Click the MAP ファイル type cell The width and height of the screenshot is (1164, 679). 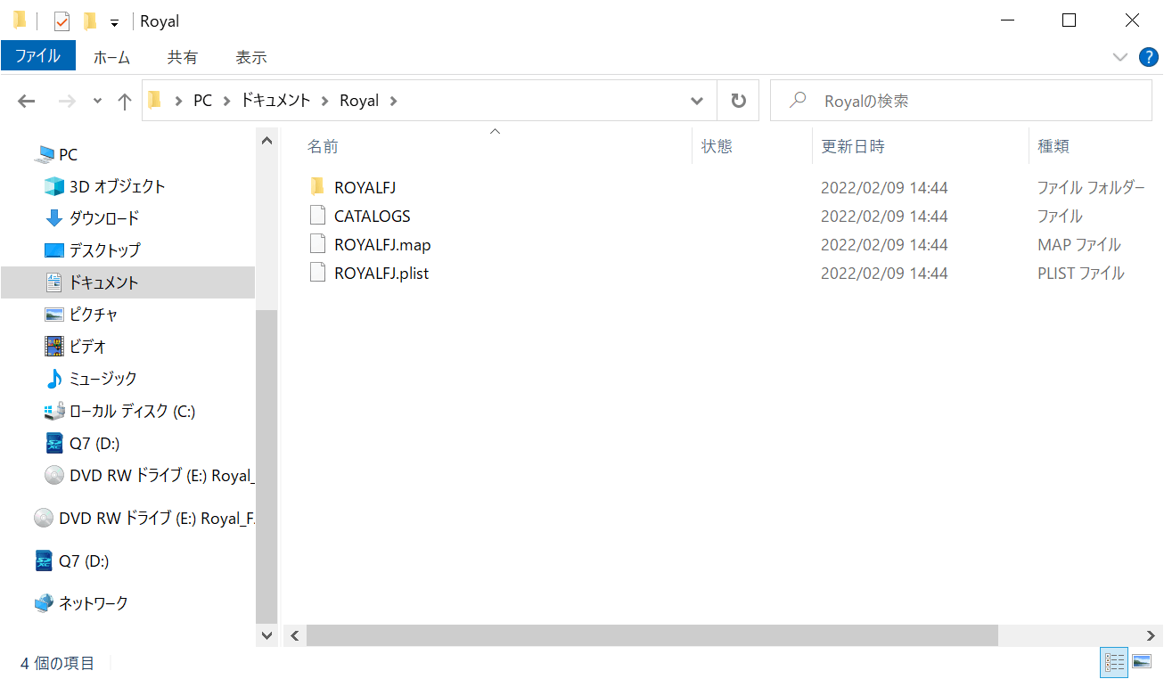coord(1078,244)
